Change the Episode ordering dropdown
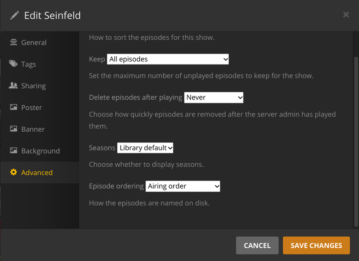The image size is (359, 261). click(183, 187)
